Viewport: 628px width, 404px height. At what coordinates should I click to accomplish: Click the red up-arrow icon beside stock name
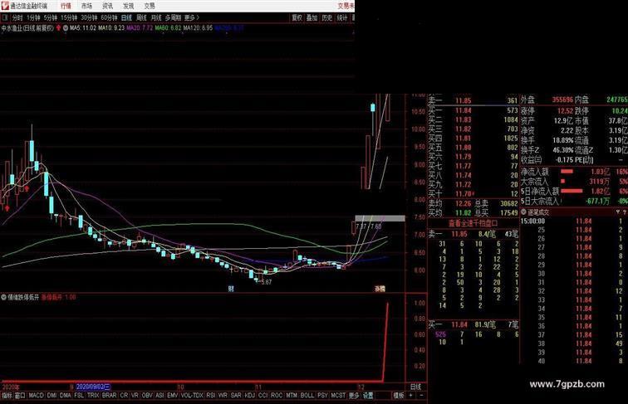(x=58, y=28)
